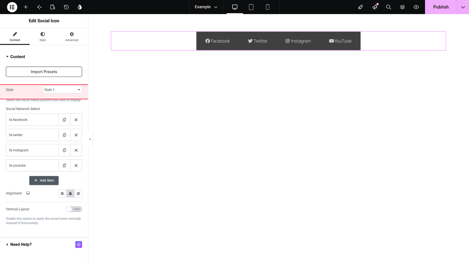Viewport: 469px width, 264px height.
Task: Remove the fa-twitter item
Action: pos(76,135)
